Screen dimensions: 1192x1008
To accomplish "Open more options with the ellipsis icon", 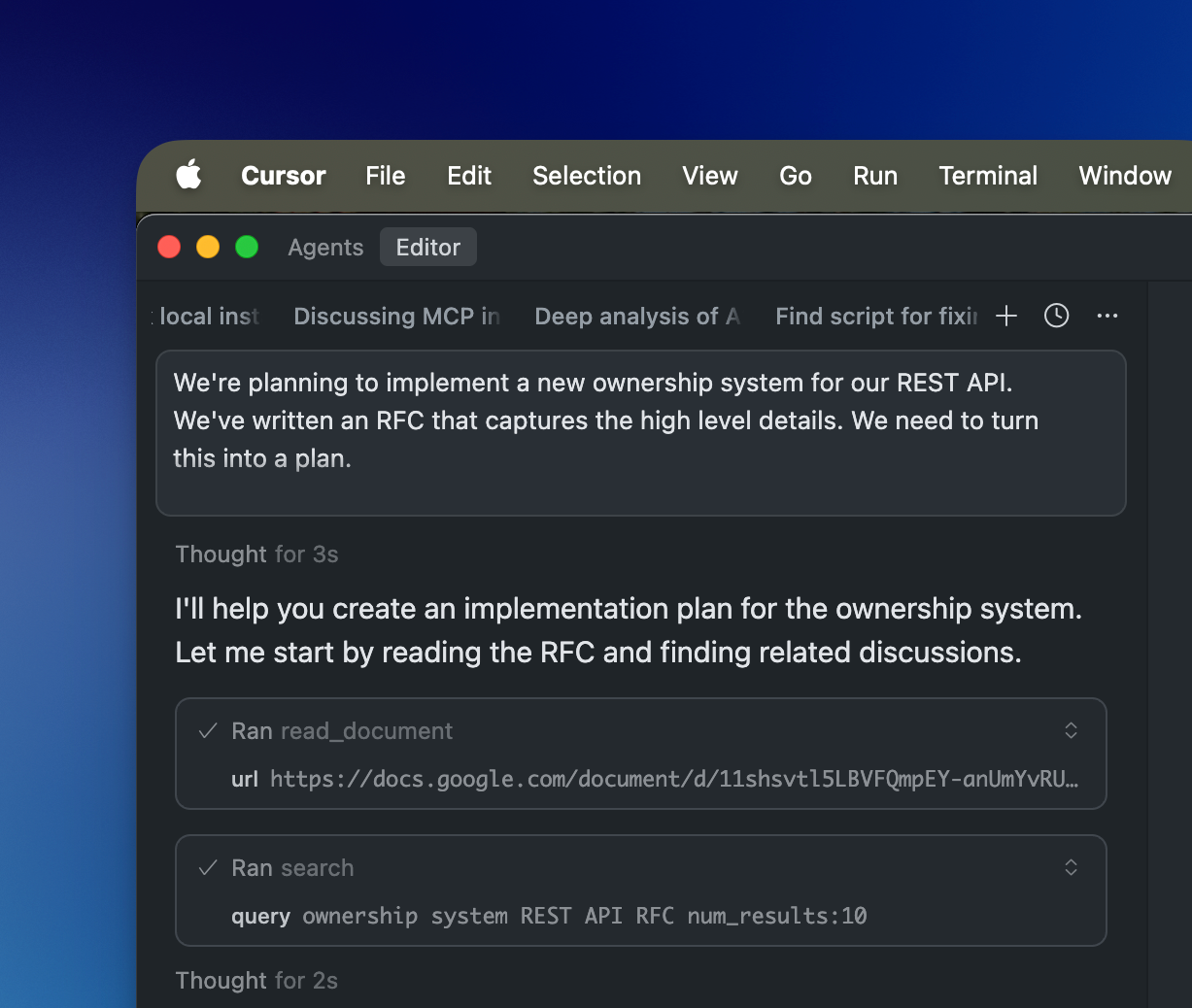I will click(x=1107, y=316).
